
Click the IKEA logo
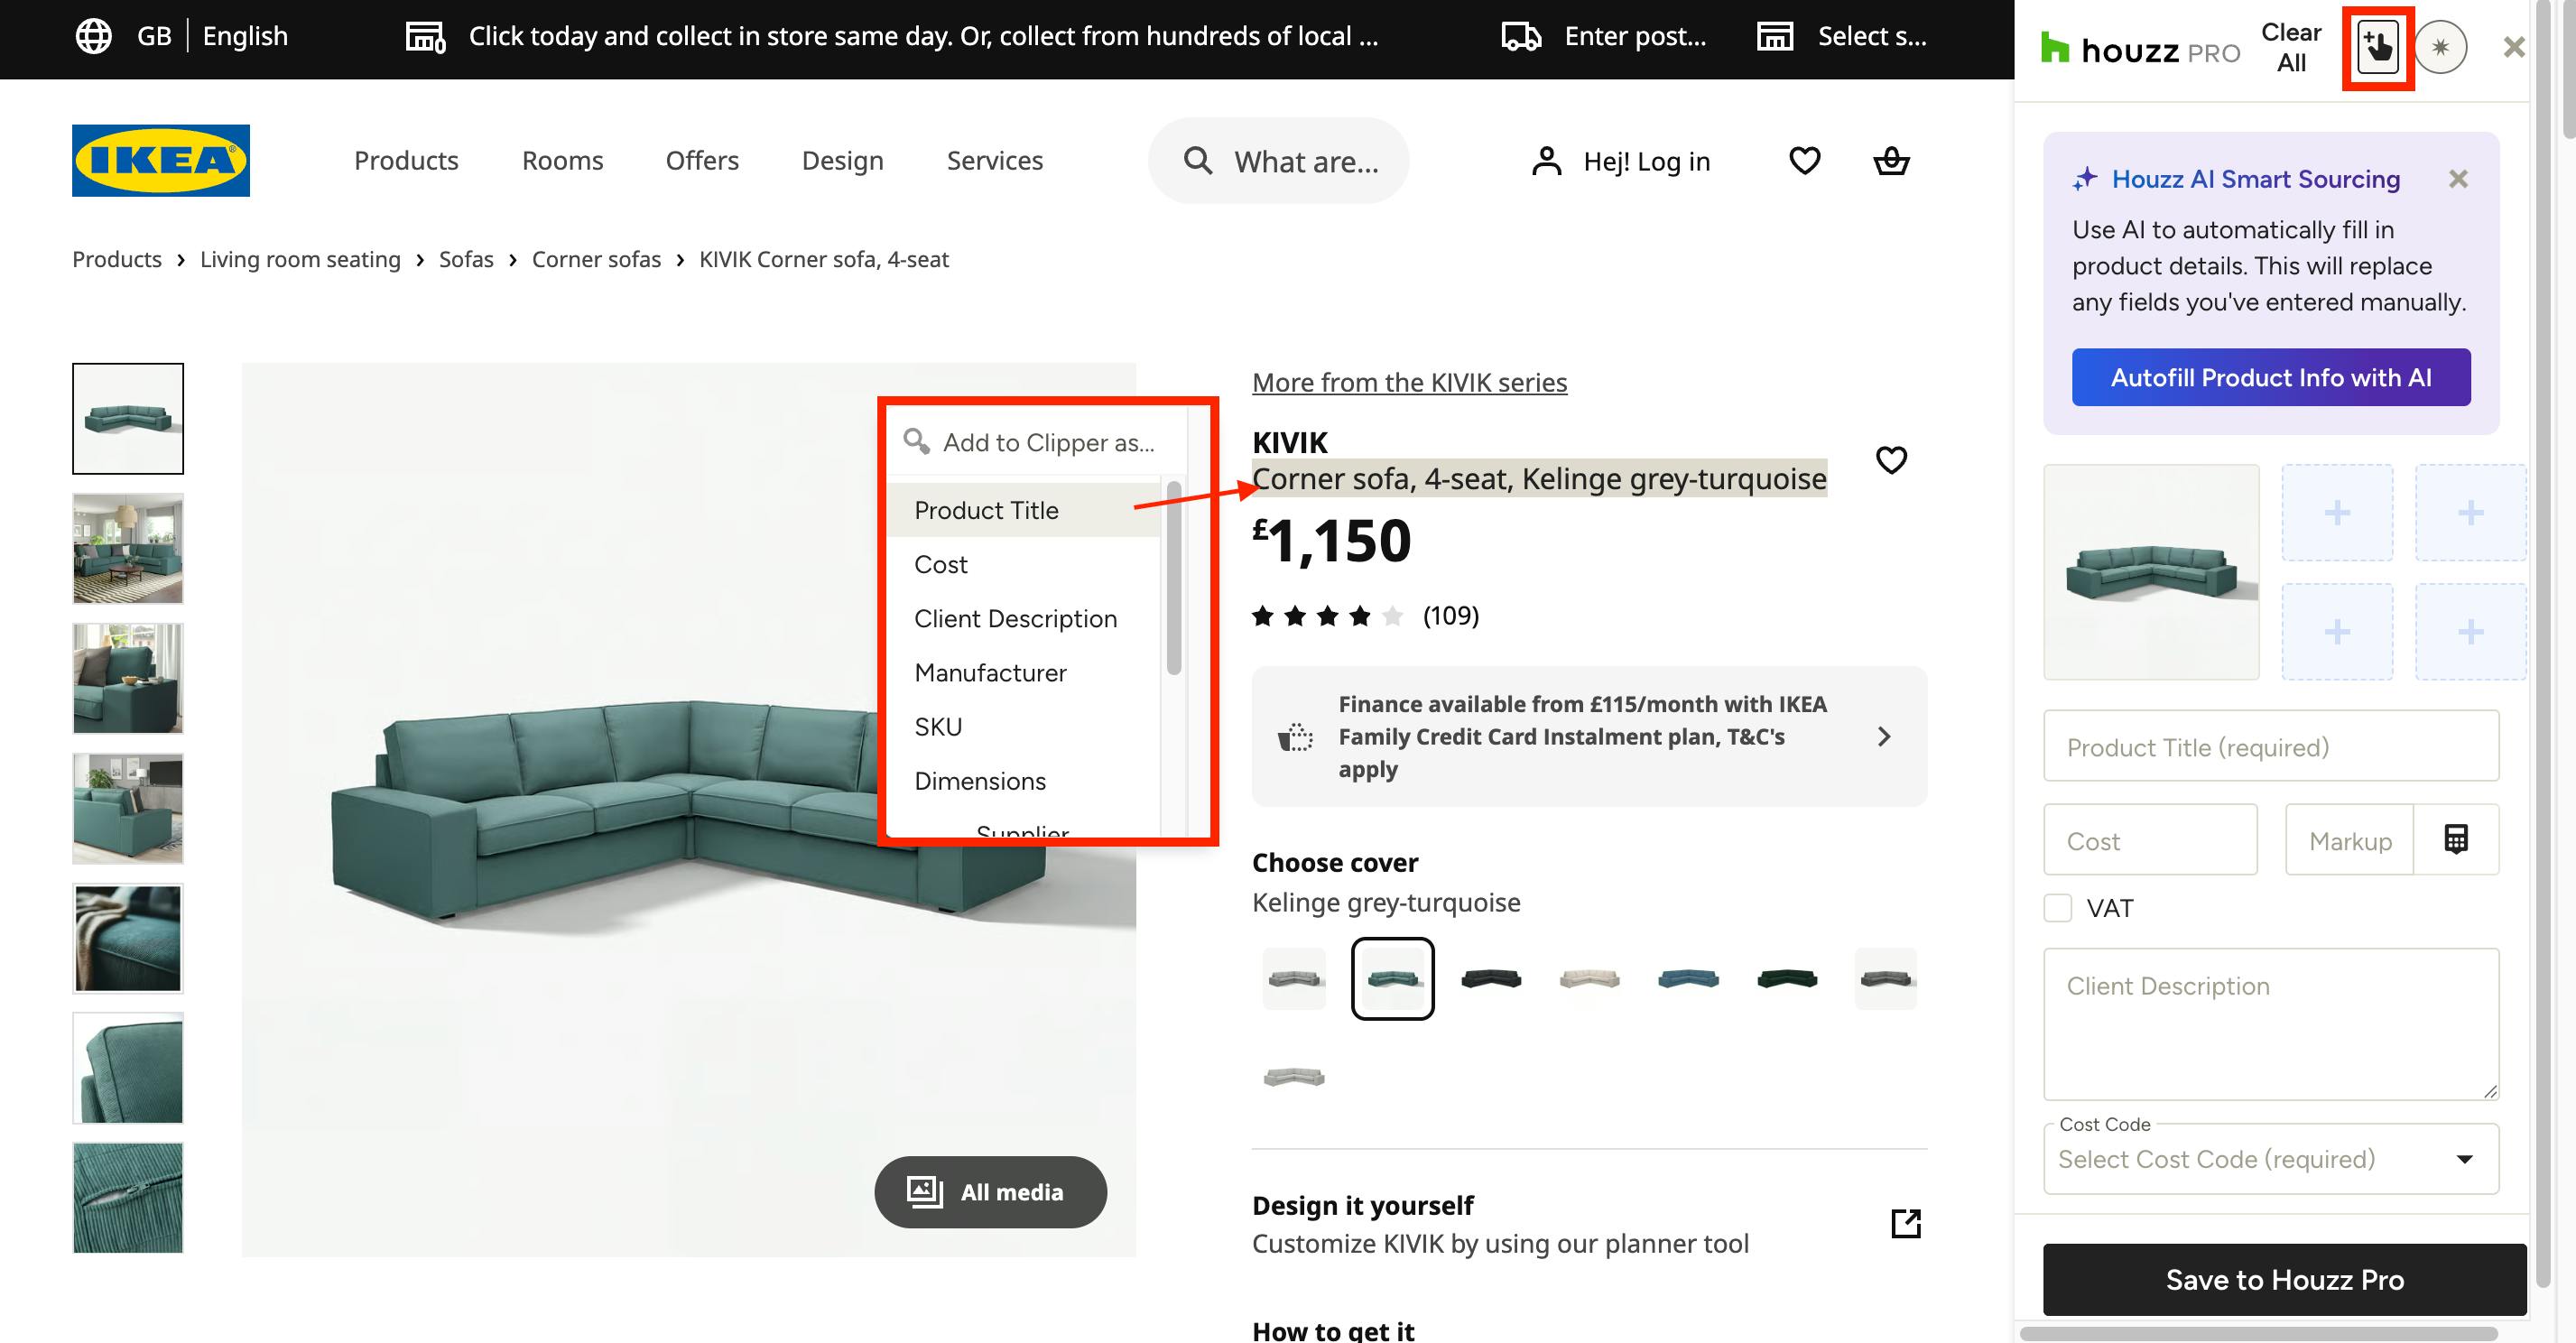[x=161, y=160]
